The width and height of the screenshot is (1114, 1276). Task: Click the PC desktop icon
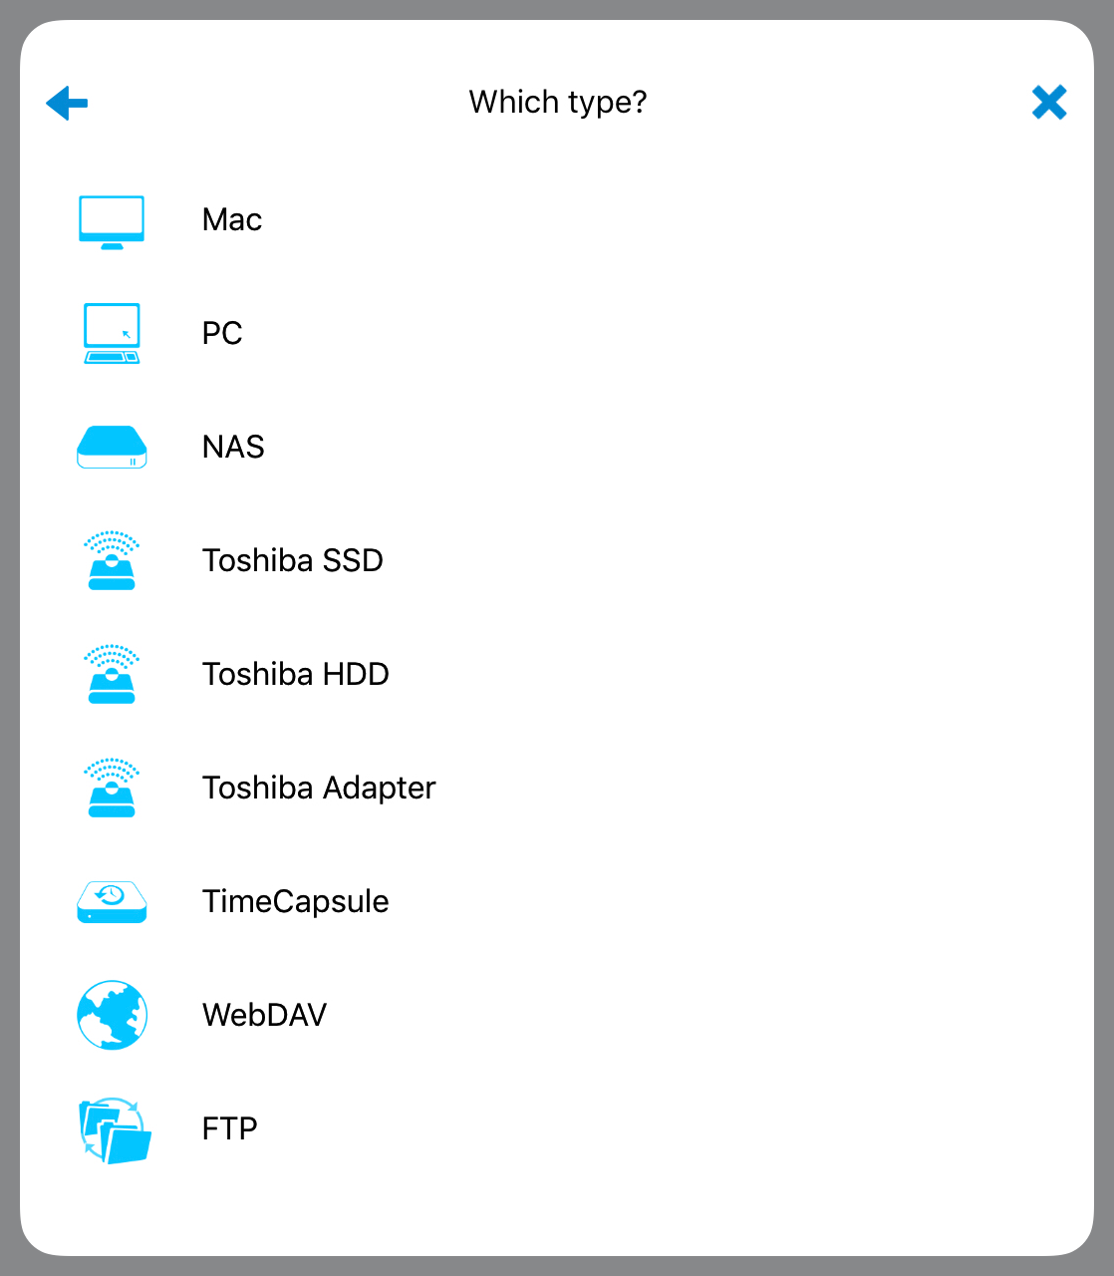coord(112,334)
